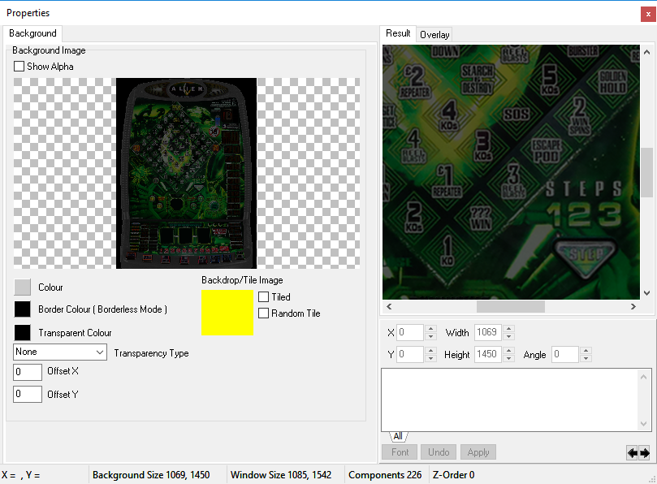Image resolution: width=657 pixels, height=484 pixels.
Task: Click 'Window Size 1085, 1542' status text
Action: point(281,475)
